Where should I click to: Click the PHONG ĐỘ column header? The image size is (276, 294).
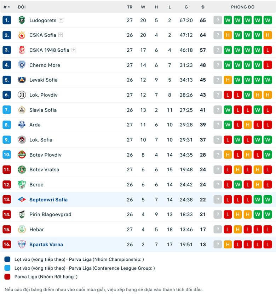(x=243, y=7)
